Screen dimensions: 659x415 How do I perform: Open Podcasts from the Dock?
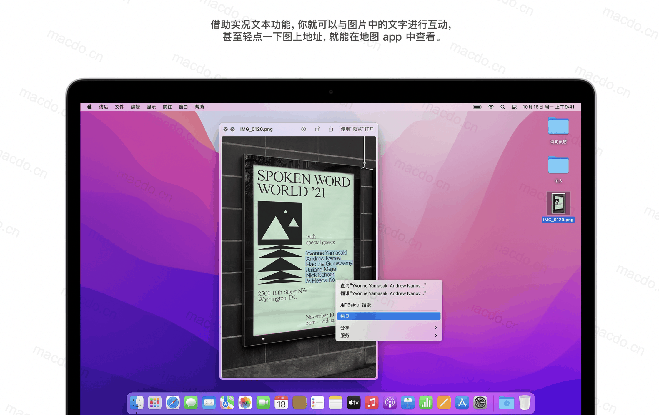pyautogui.click(x=390, y=403)
